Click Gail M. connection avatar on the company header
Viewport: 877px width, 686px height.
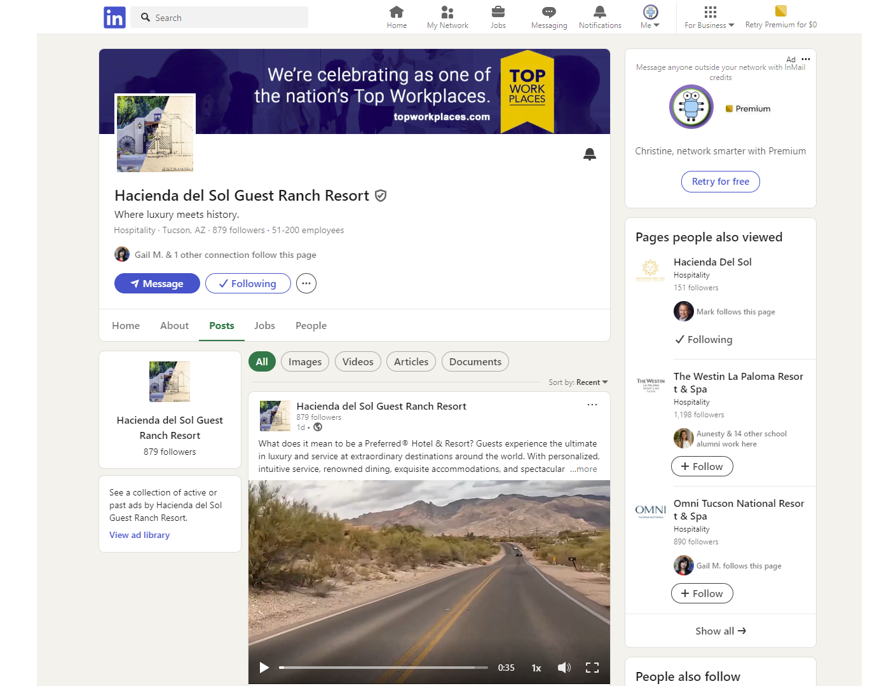[122, 254]
